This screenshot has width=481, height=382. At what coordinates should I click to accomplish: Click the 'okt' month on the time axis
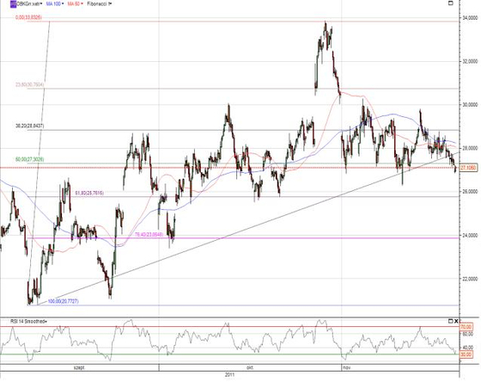pos(250,367)
